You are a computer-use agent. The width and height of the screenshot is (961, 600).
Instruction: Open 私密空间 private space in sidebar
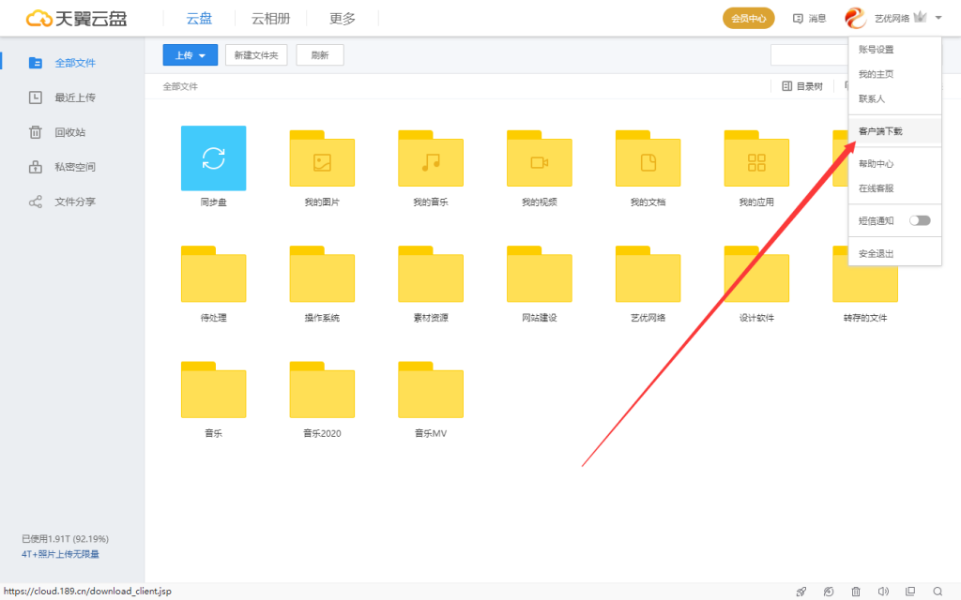tap(75, 167)
